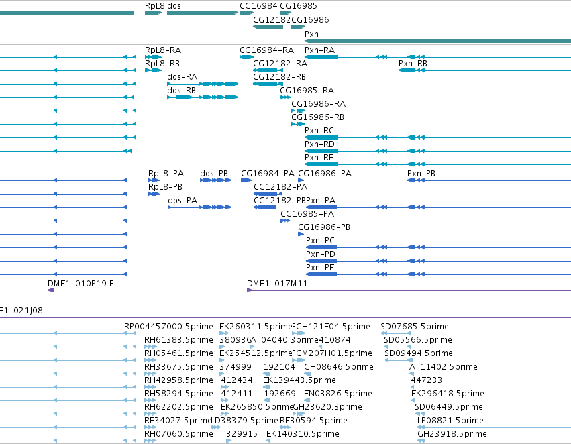Click EST labeled 192669
Viewport: 571px width, 444px height.
[x=280, y=394]
